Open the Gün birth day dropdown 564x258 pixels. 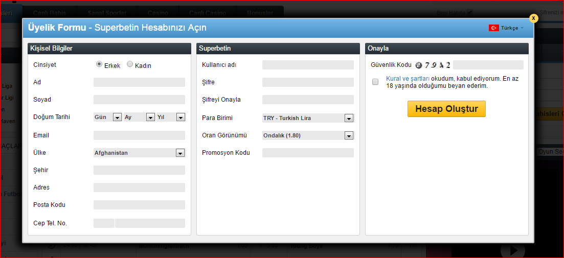click(108, 117)
